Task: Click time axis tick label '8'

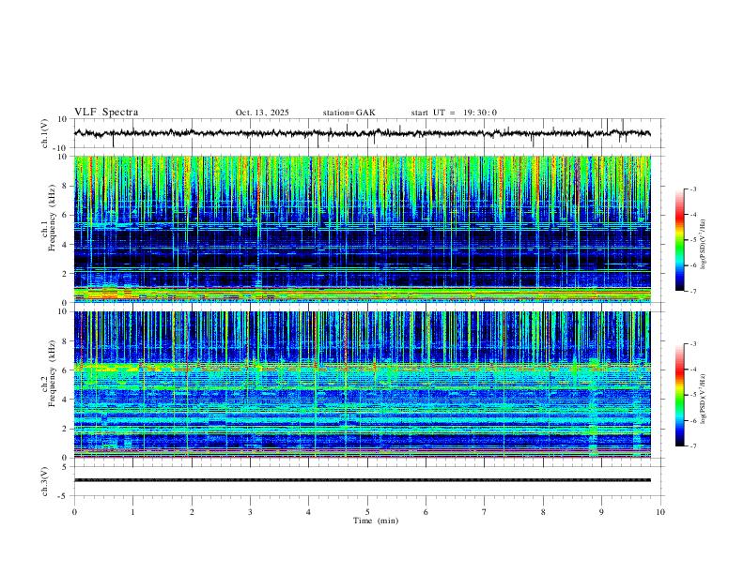Action: [543, 512]
